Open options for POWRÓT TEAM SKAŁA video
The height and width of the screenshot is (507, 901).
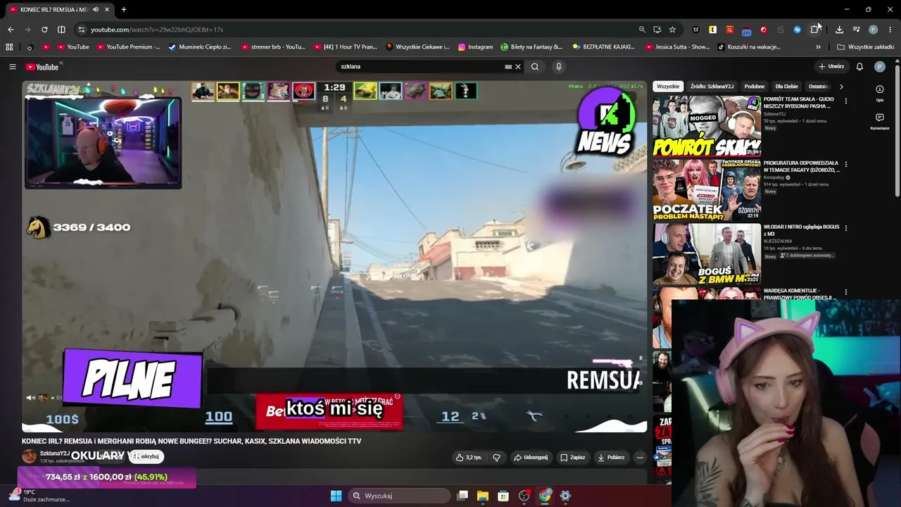(x=846, y=101)
